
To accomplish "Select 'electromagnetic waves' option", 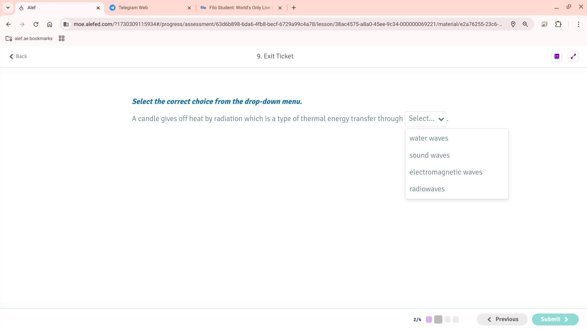I will (x=445, y=172).
